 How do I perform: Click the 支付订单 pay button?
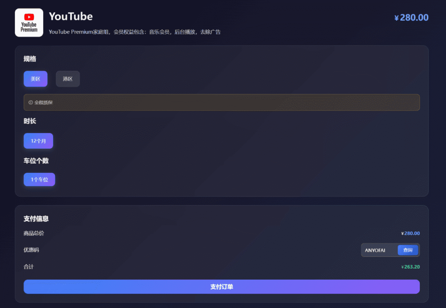pos(222,287)
